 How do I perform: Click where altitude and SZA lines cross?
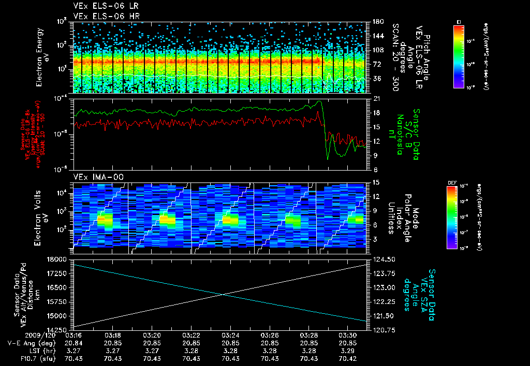pos(223,295)
